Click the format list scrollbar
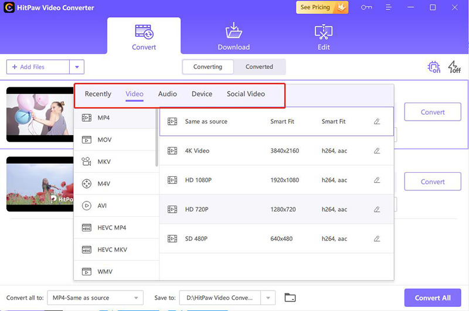Screen dimensions: 469x311 (x=157, y=138)
